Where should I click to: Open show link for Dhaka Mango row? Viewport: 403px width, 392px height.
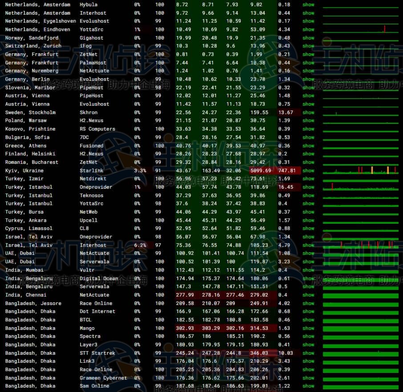pos(308,329)
